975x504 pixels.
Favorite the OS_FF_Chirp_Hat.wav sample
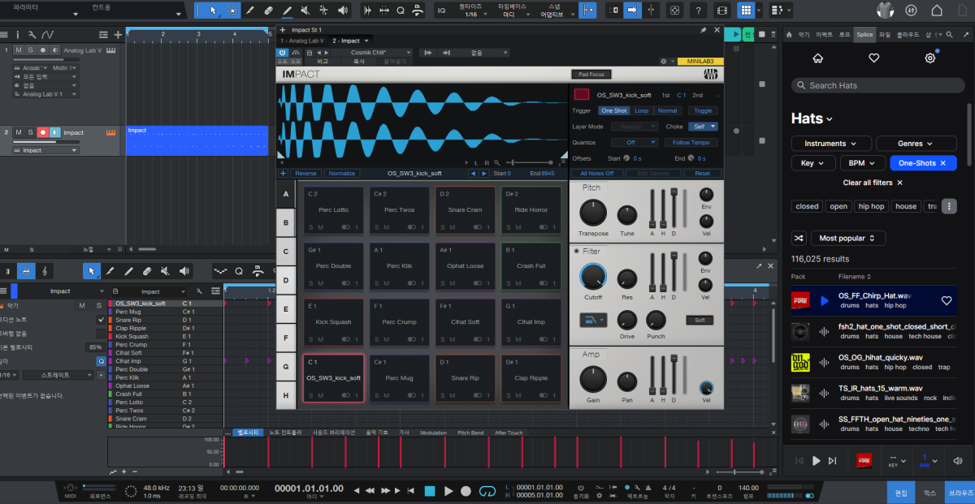pos(947,300)
